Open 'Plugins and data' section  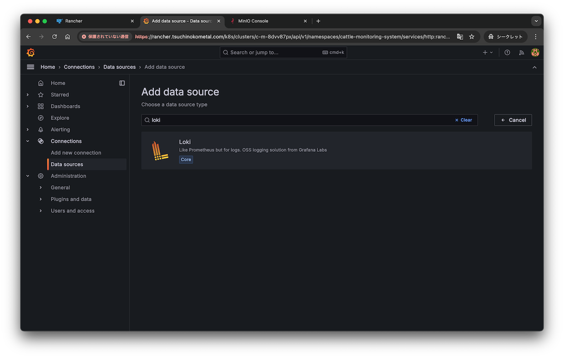[x=71, y=199]
